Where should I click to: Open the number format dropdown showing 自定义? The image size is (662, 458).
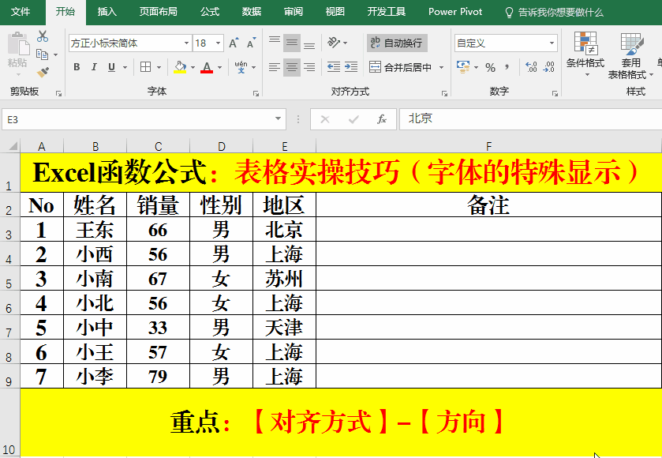tap(552, 42)
